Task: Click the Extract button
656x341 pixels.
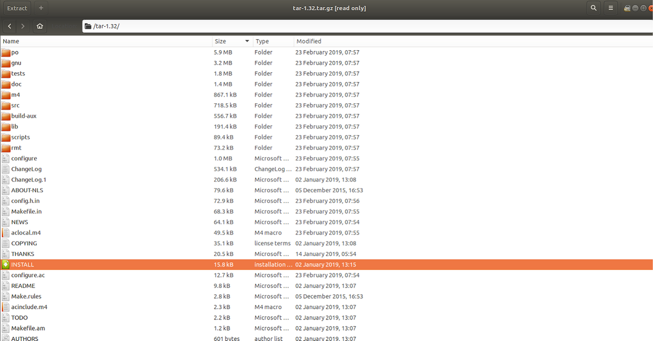Action: tap(17, 8)
